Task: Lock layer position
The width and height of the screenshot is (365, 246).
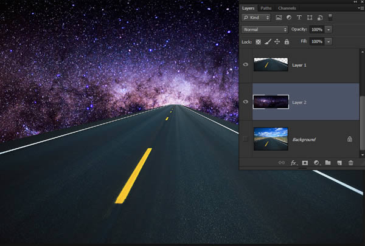Action: pos(277,42)
